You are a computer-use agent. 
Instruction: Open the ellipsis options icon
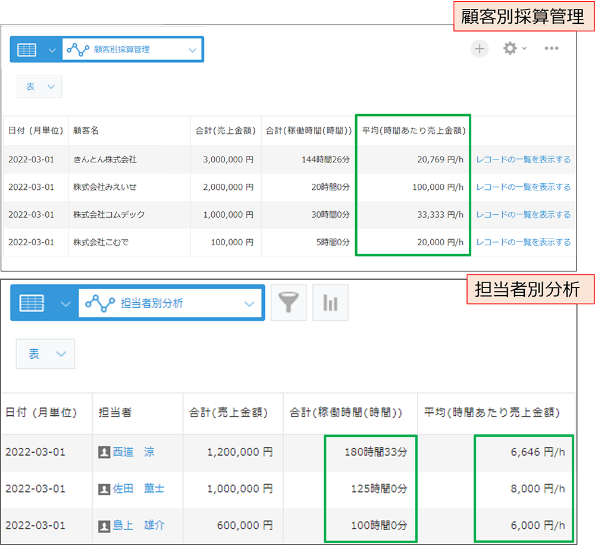551,49
